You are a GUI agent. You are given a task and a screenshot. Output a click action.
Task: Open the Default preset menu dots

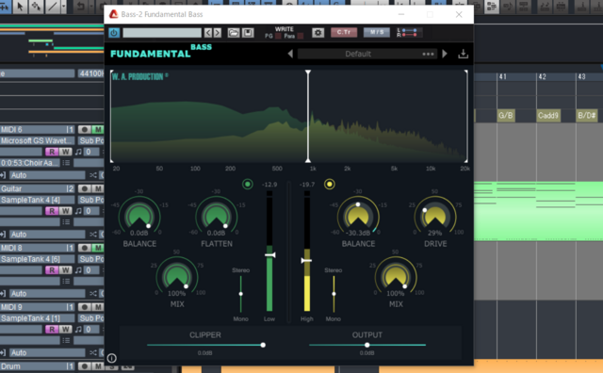pyautogui.click(x=428, y=54)
